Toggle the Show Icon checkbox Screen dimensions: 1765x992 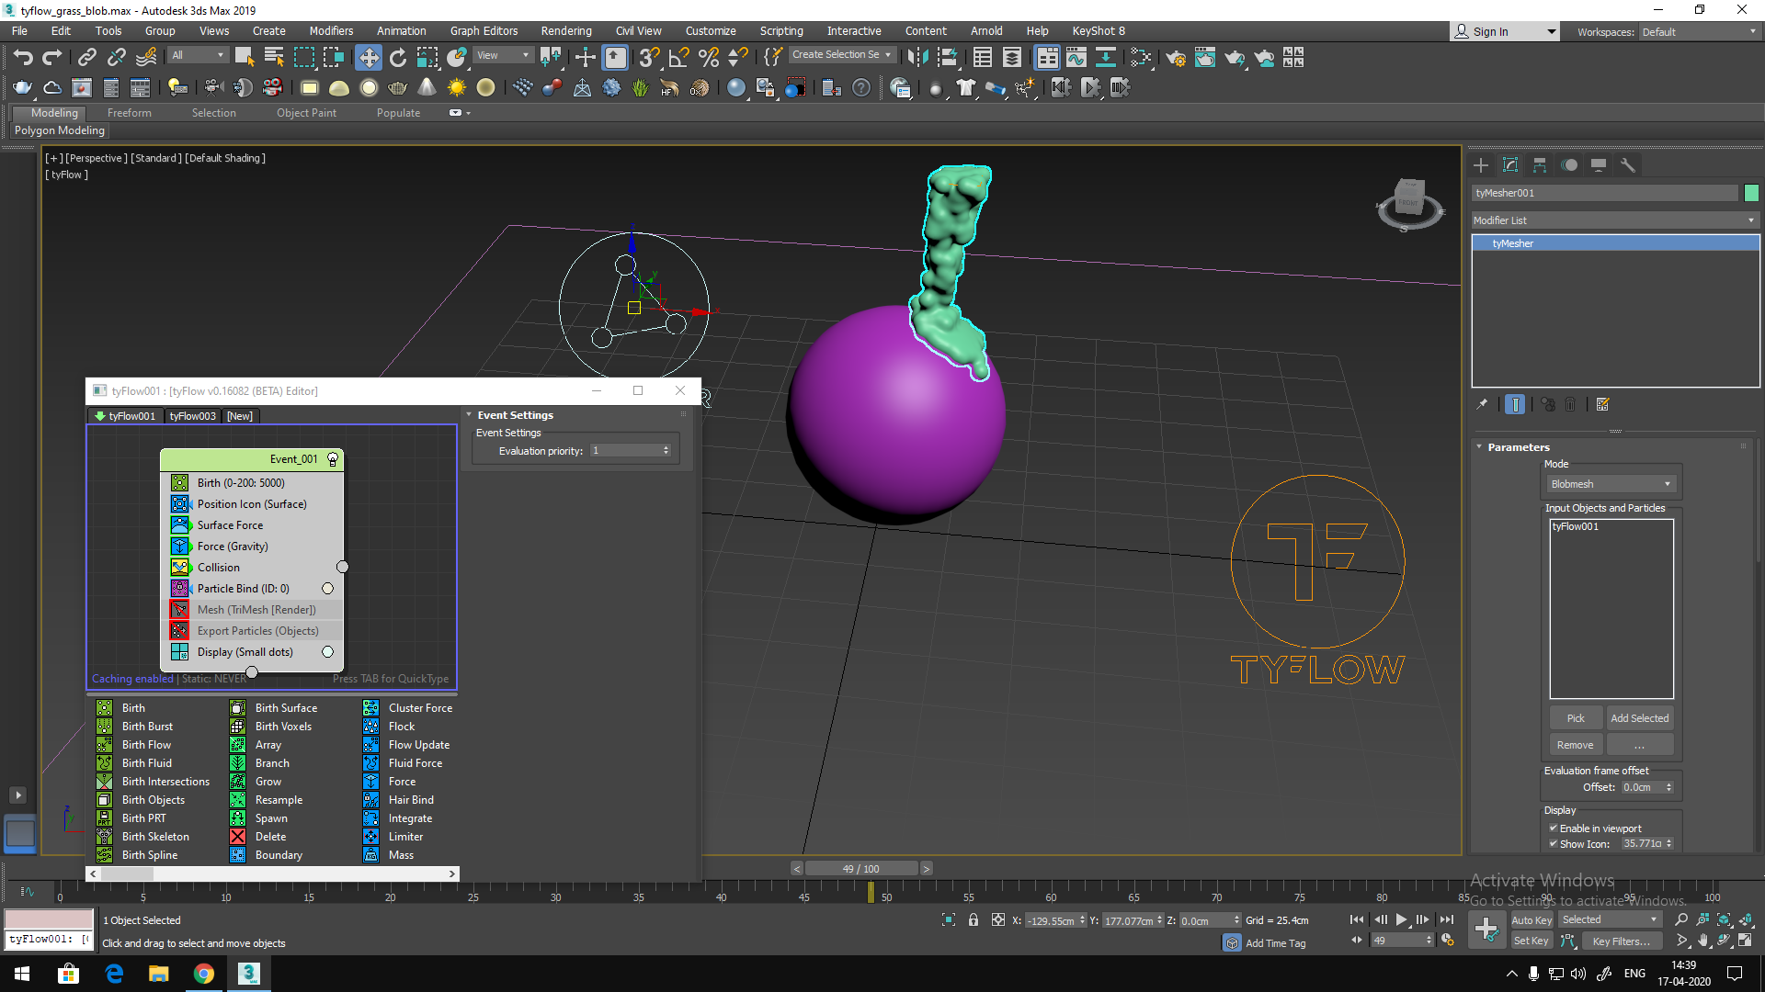click(1554, 844)
